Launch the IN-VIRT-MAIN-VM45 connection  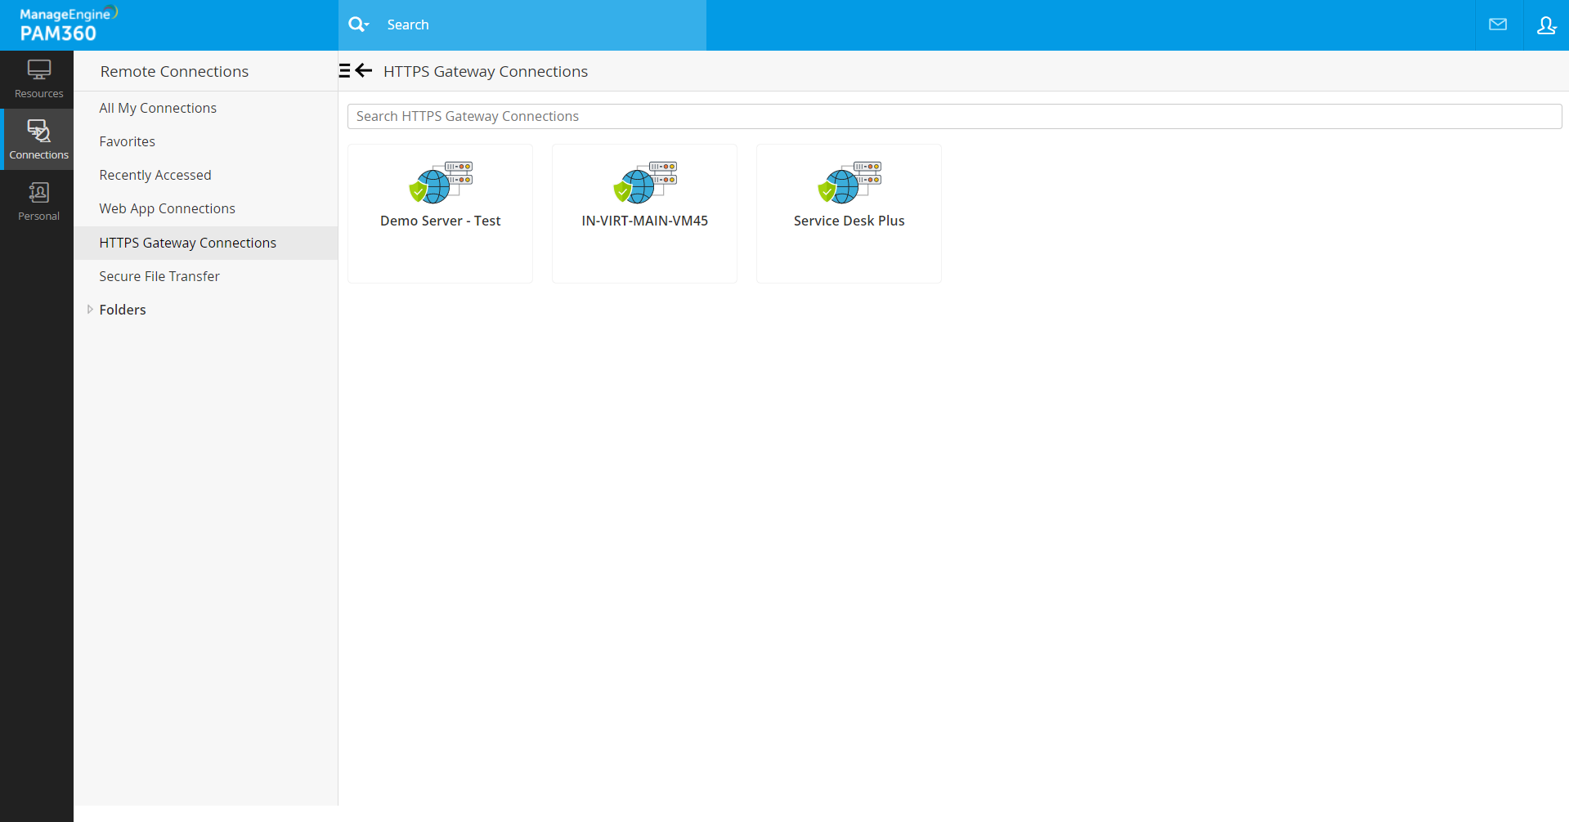coord(644,184)
